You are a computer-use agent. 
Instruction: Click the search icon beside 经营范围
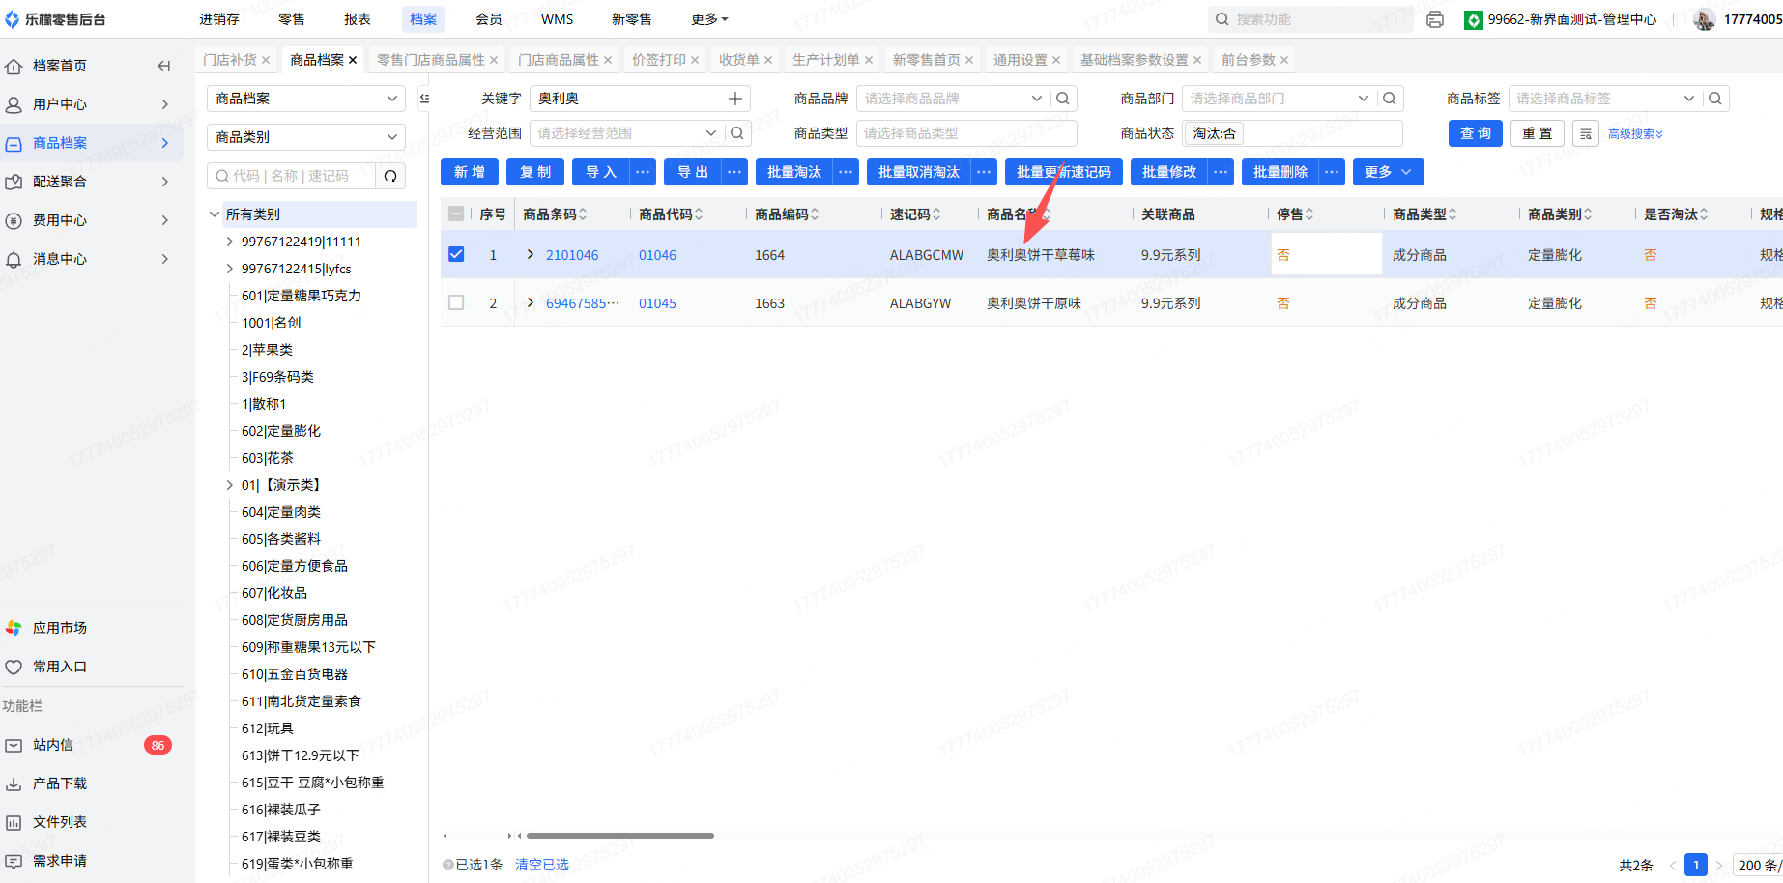(737, 133)
